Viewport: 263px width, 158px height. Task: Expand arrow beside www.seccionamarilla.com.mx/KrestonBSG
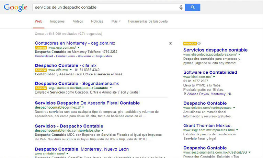pyautogui.click(x=249, y=152)
